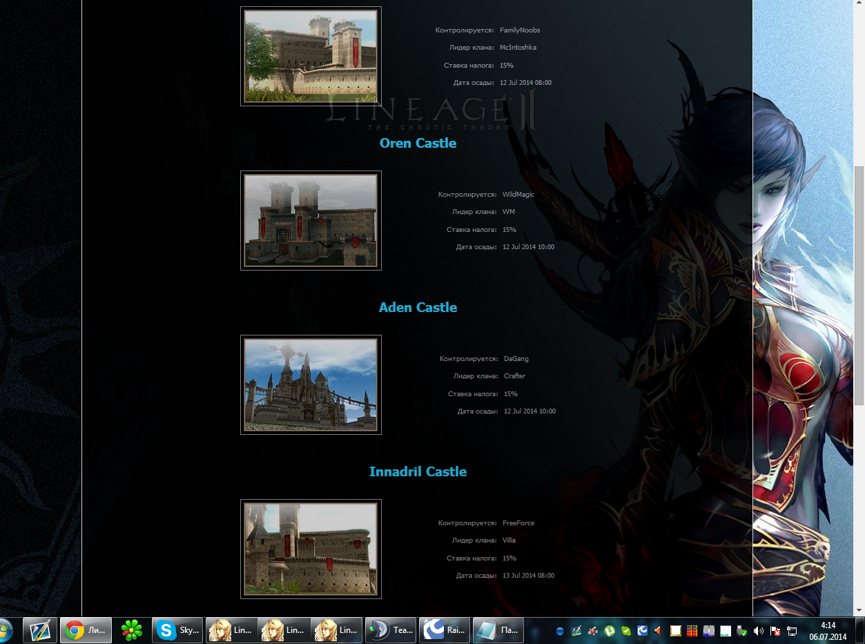The image size is (865, 644).
Task: Open the network connection tray icon
Action: 792,631
